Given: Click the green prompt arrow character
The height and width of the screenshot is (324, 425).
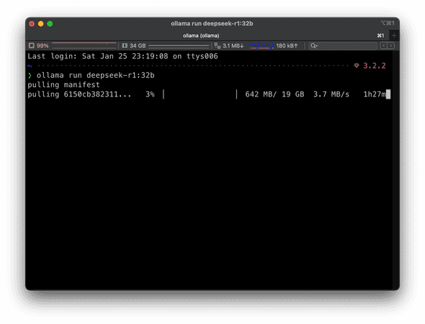Looking at the screenshot, I should click(30, 76).
